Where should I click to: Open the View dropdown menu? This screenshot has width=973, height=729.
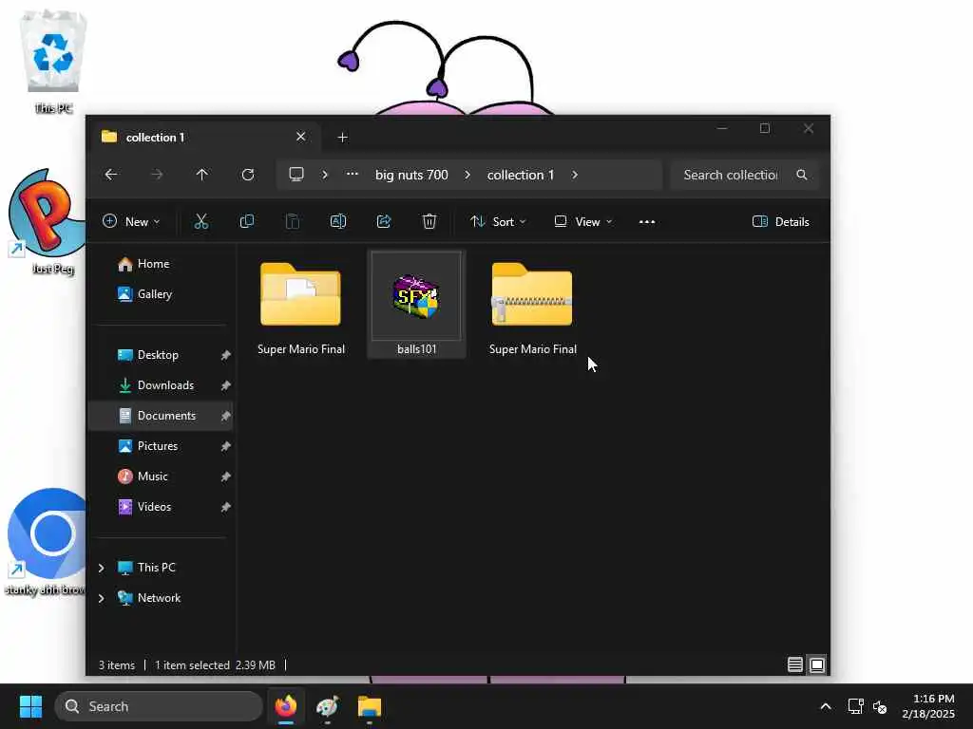[x=582, y=221]
